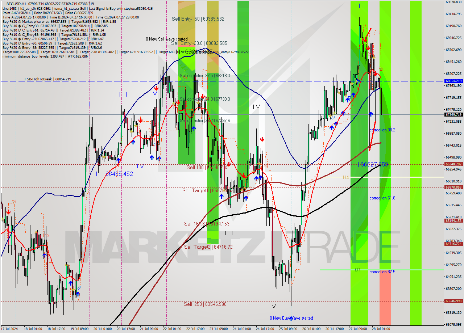The width and height of the screenshot is (464, 333).
Task: Click the Sell correction 87.5 | 68218.3 label
Action: [x=205, y=76]
